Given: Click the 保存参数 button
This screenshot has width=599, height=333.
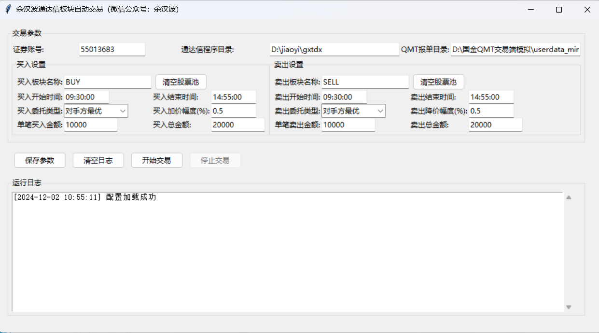Looking at the screenshot, I should pyautogui.click(x=40, y=160).
